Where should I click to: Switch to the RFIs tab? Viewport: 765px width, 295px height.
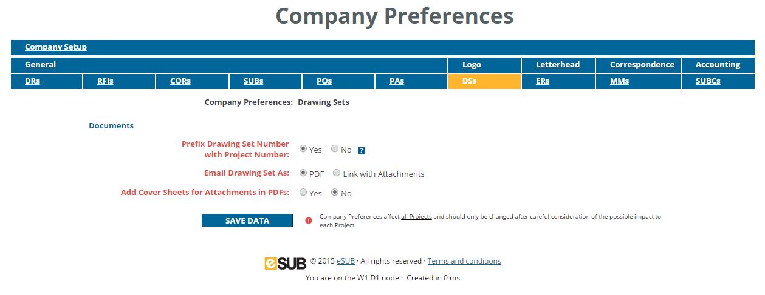(105, 81)
